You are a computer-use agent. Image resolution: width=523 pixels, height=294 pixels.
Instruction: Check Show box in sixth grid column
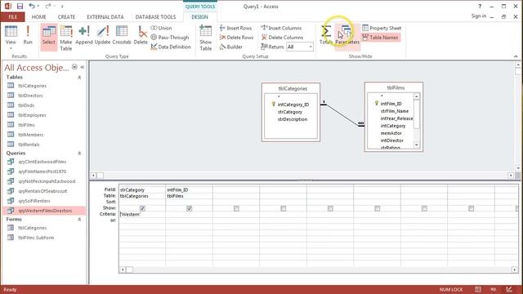point(378,208)
